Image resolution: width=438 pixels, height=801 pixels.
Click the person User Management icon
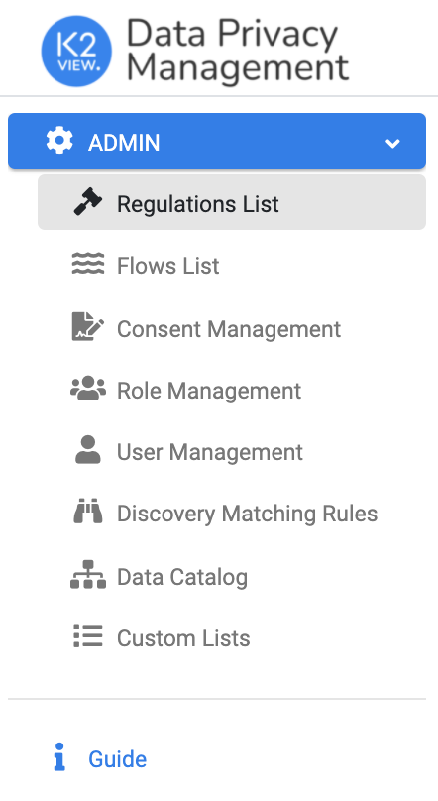88,449
